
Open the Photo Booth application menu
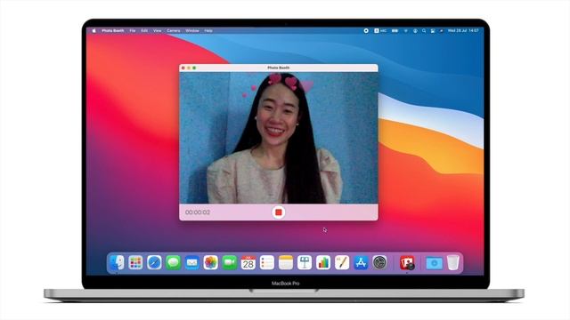(x=113, y=31)
